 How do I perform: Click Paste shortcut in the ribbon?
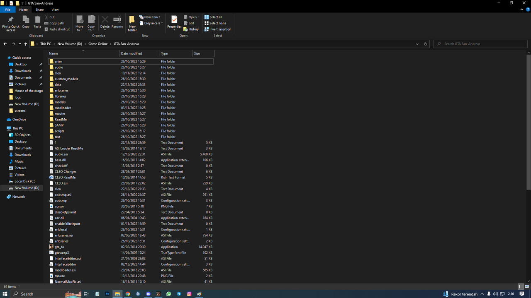coord(57,29)
